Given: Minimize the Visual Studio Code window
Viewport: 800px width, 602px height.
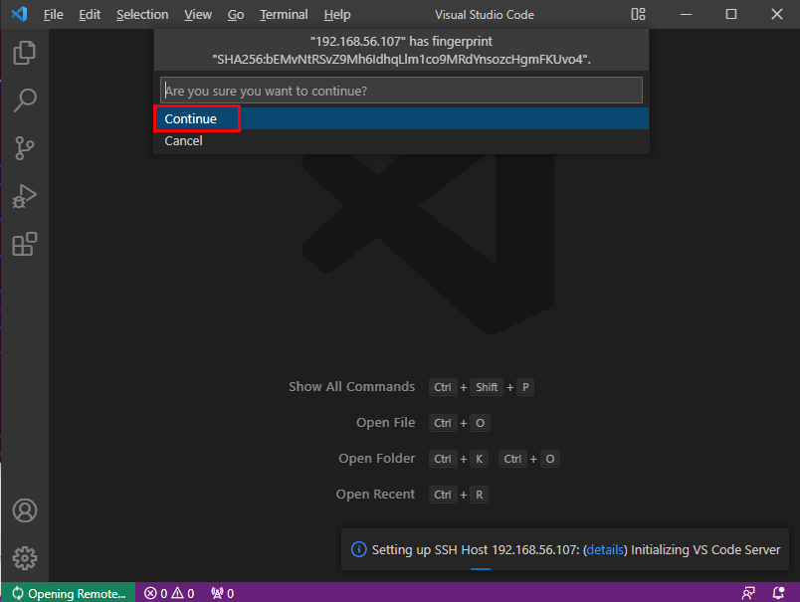Looking at the screenshot, I should click(686, 14).
